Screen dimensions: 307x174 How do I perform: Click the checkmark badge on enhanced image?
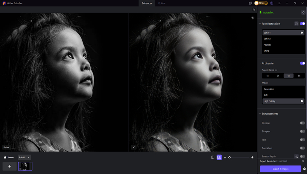[x=134, y=147]
